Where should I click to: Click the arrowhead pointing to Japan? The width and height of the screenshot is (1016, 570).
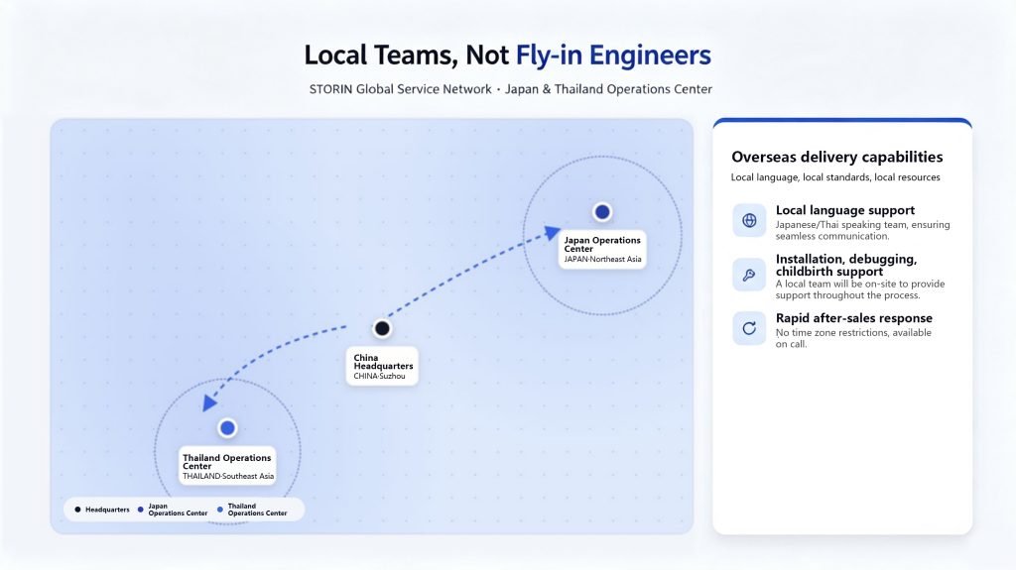[552, 232]
